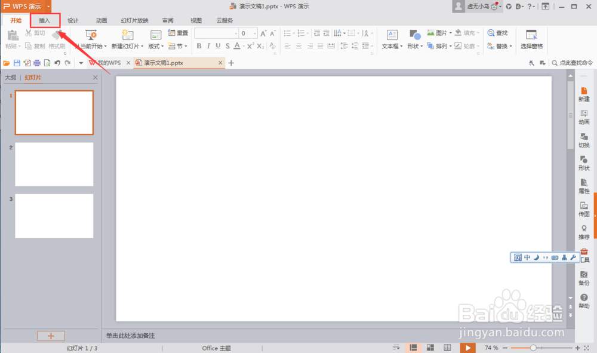Click the Redo arrow icon
Image resolution: width=597 pixels, height=353 pixels.
pyautogui.click(x=67, y=63)
